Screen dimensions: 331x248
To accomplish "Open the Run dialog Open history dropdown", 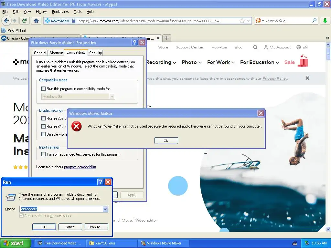I will click(x=105, y=209).
